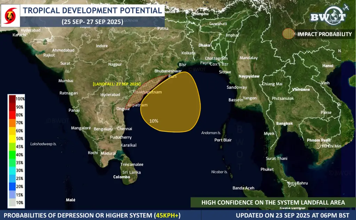Click the Karaikal city label
356x220 pixels.
pyautogui.click(x=129, y=145)
